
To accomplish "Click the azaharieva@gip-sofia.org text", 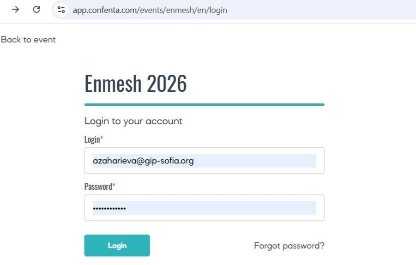I will coord(143,161).
